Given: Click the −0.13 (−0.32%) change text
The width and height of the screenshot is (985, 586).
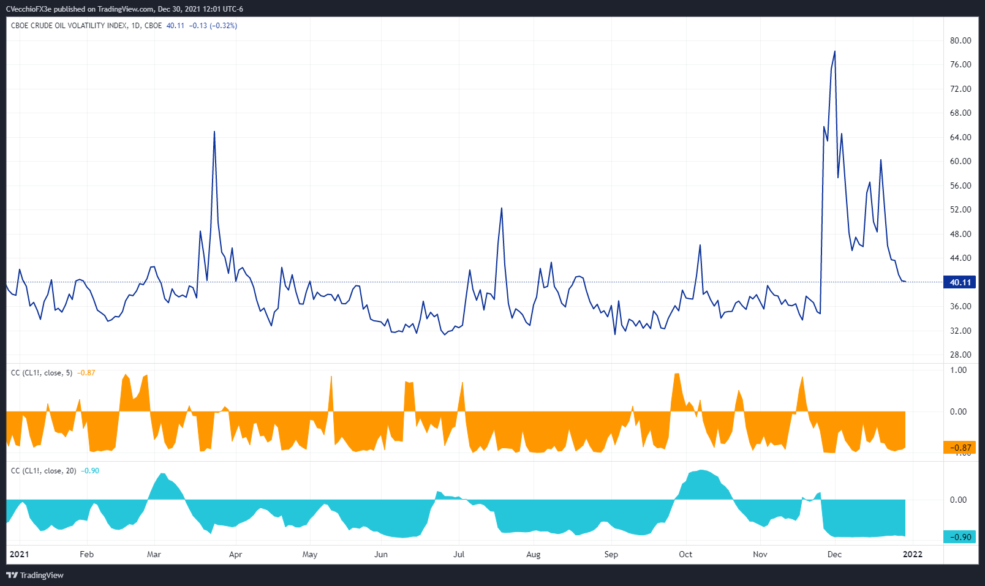Looking at the screenshot, I should (x=213, y=26).
